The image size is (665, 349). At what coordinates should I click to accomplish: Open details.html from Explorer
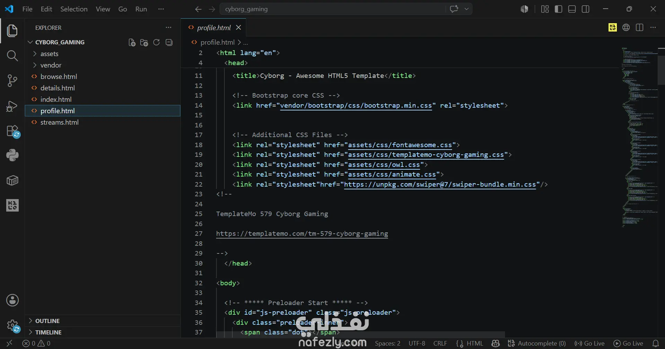point(103,88)
